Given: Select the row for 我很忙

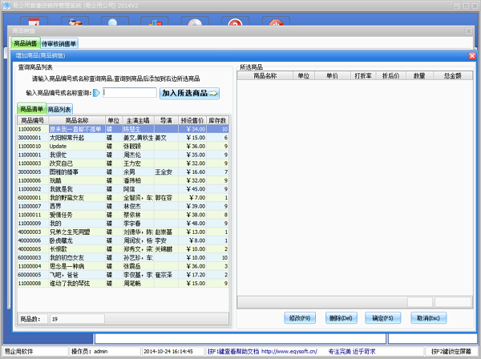Looking at the screenshot, I should pos(123,155).
